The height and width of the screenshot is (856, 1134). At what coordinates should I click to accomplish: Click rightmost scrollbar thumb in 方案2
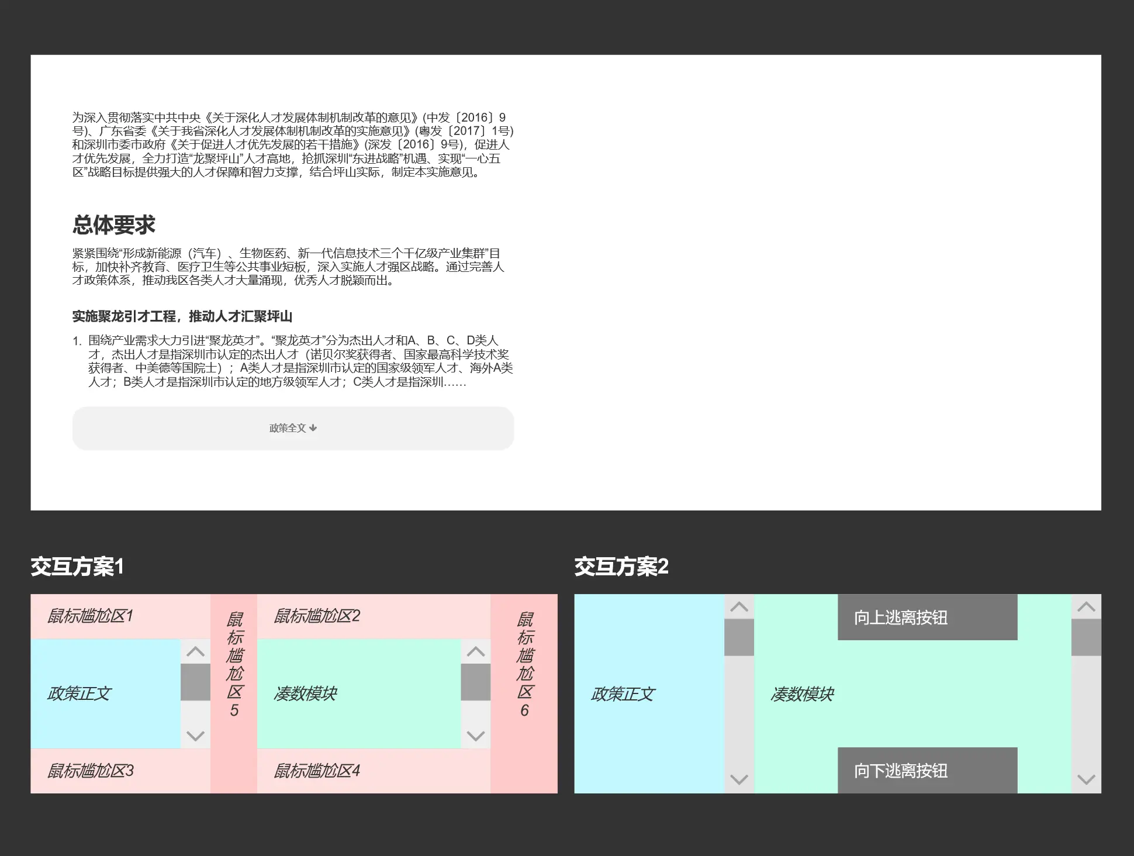click(1086, 637)
